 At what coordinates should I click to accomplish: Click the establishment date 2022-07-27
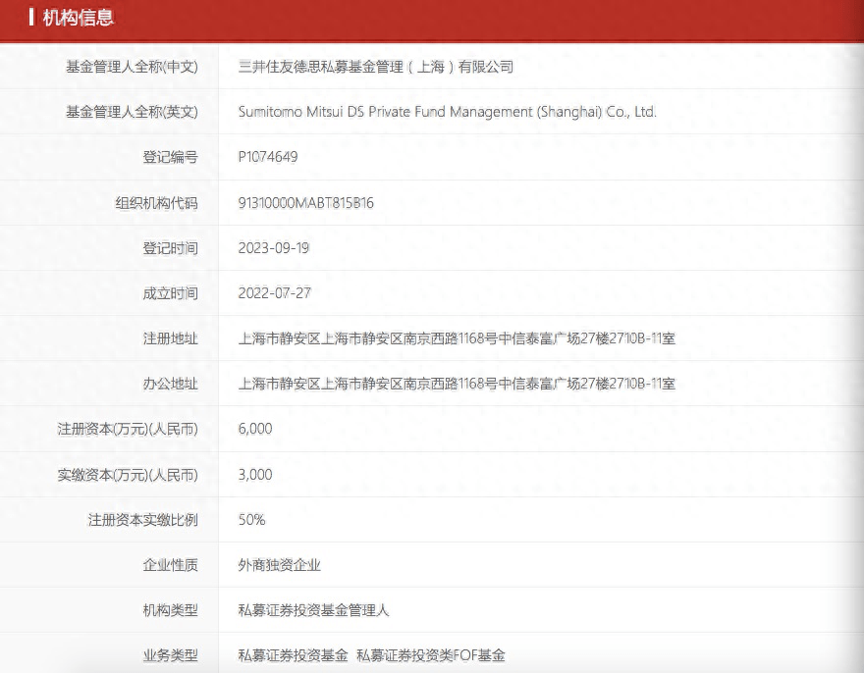(274, 293)
